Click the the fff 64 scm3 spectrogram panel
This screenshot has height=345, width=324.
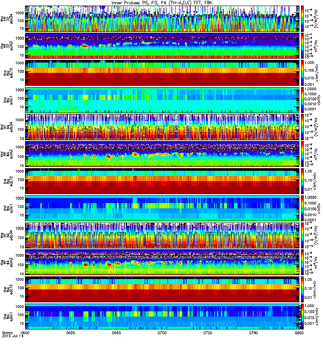pos(162,262)
